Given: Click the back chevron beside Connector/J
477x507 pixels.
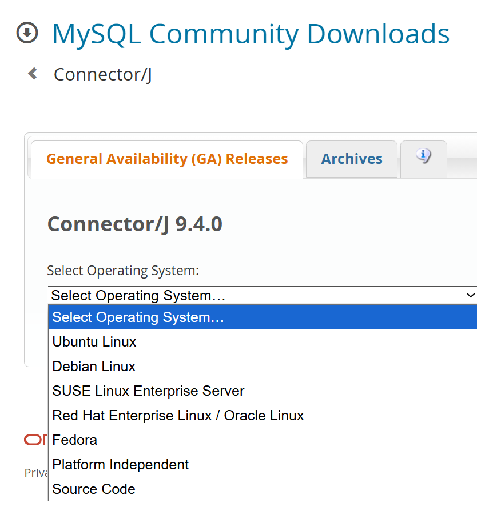Looking at the screenshot, I should click(31, 73).
